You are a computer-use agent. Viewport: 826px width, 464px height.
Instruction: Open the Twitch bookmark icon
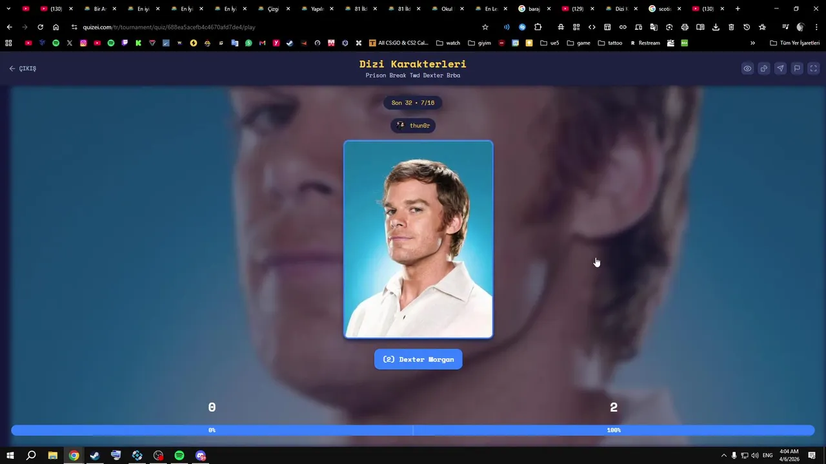125,43
